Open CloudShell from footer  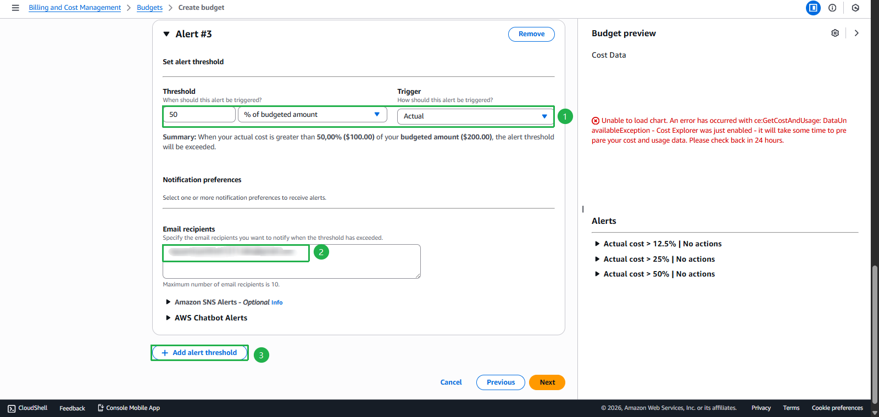tap(27, 408)
